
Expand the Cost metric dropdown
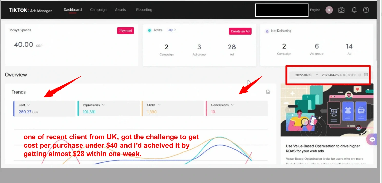tap(29, 105)
